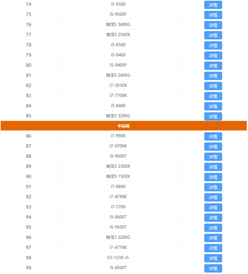View details for i7-990X
This screenshot has height=274, width=248.
click(213, 137)
